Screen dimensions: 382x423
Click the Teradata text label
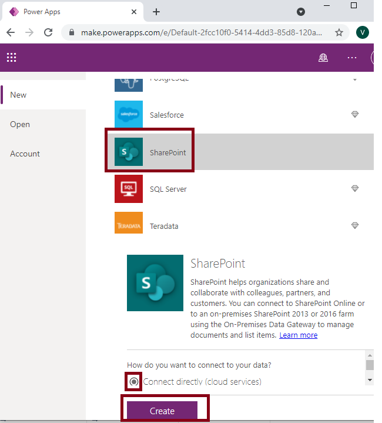point(164,226)
